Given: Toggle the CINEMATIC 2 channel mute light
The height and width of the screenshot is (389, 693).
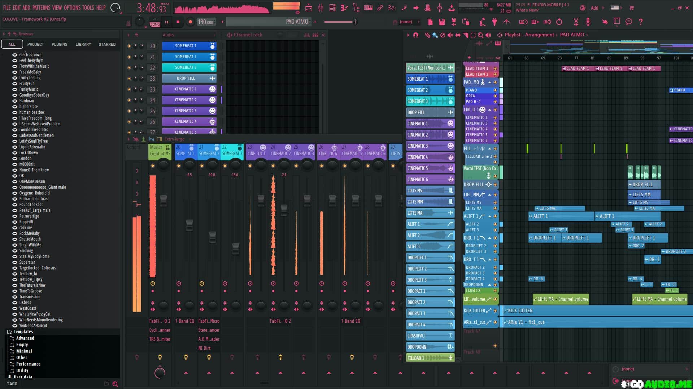Looking at the screenshot, I should click(x=129, y=100).
